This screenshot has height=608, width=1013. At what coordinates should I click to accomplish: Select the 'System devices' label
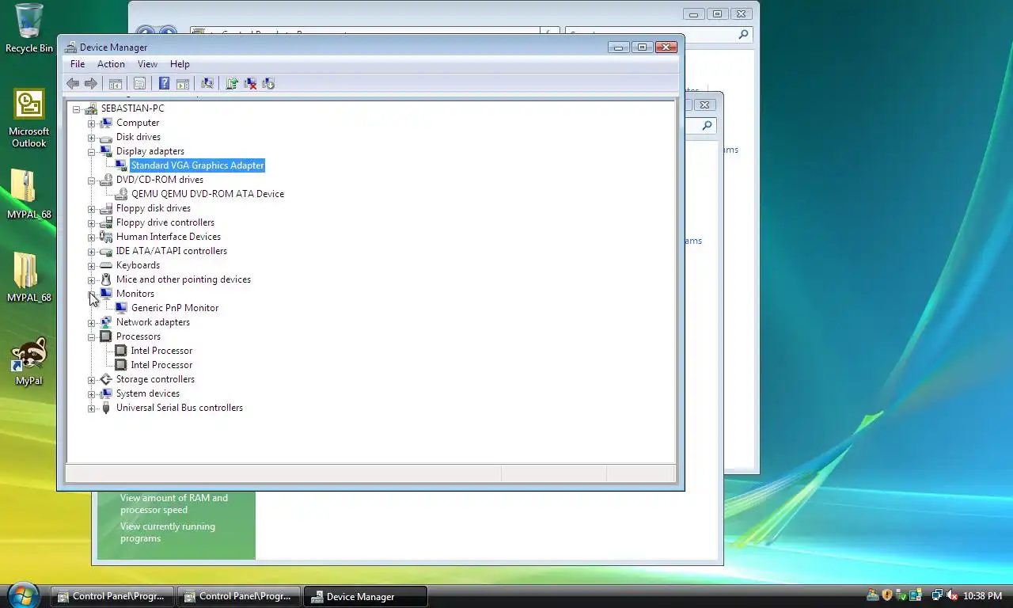point(148,393)
